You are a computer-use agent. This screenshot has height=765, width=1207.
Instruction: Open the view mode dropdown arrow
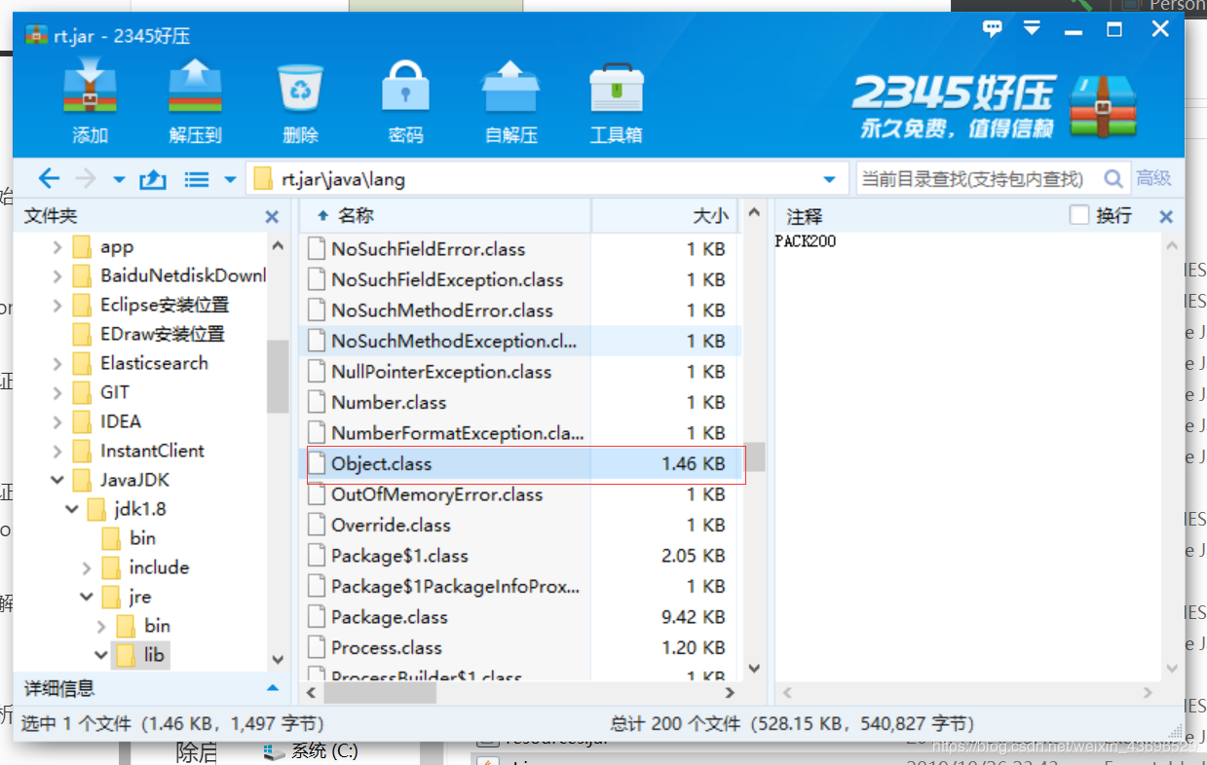click(x=231, y=180)
